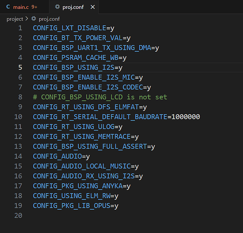Click line number 10 in the gutter
243x233 pixels.
coord(18,117)
